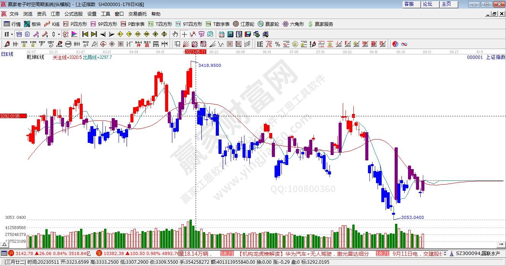Click the calculator icon in toolbar
Image resolution: width=506 pixels, height=266 pixels.
(x=230, y=34)
